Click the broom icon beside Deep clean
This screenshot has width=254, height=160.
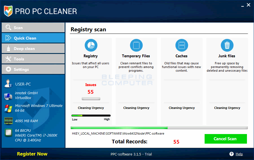pyautogui.click(x=8, y=48)
